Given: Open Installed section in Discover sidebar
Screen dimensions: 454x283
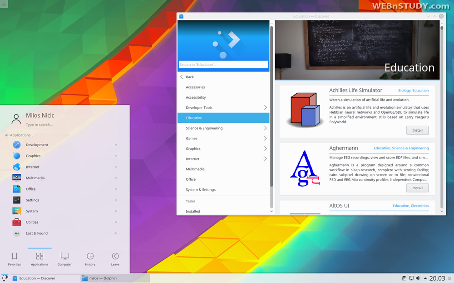Looking at the screenshot, I should coord(223,211).
